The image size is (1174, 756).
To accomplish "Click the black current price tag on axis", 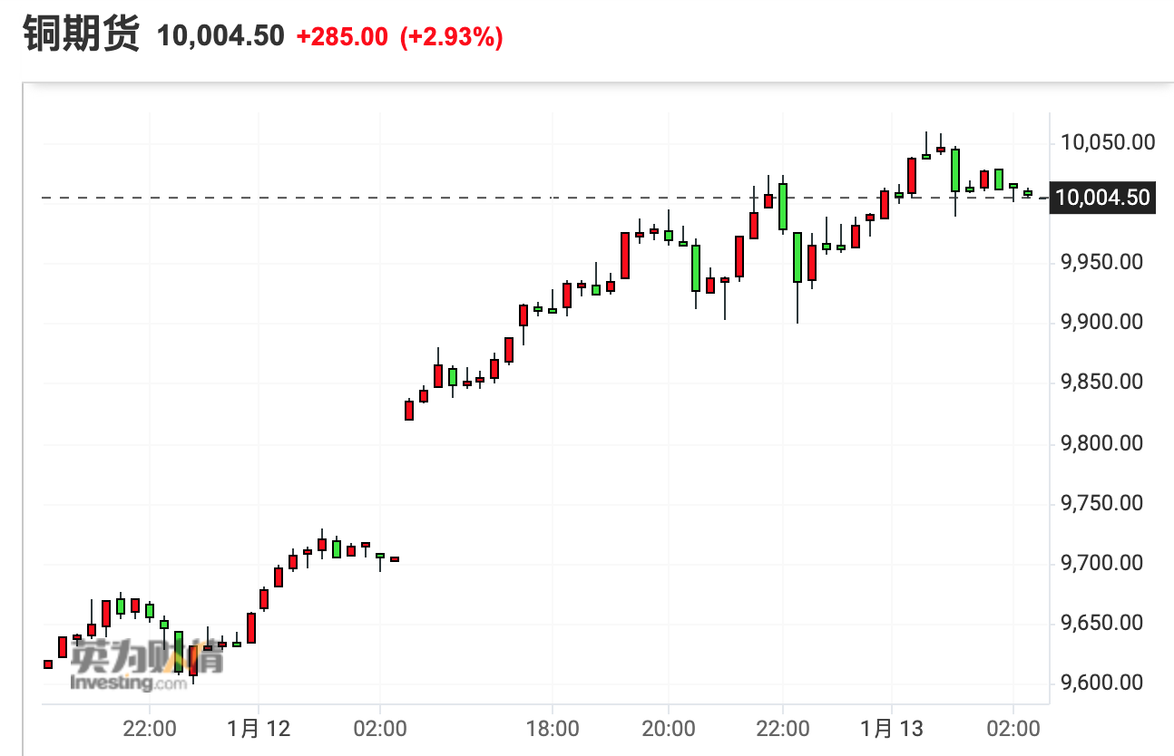I will pos(1101,198).
